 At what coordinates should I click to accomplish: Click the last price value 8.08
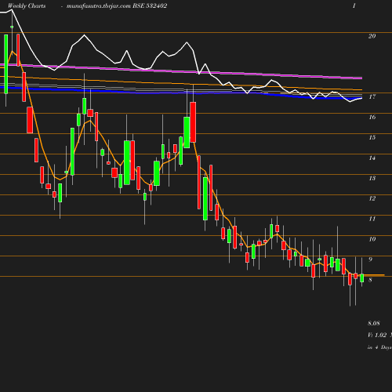(374, 323)
